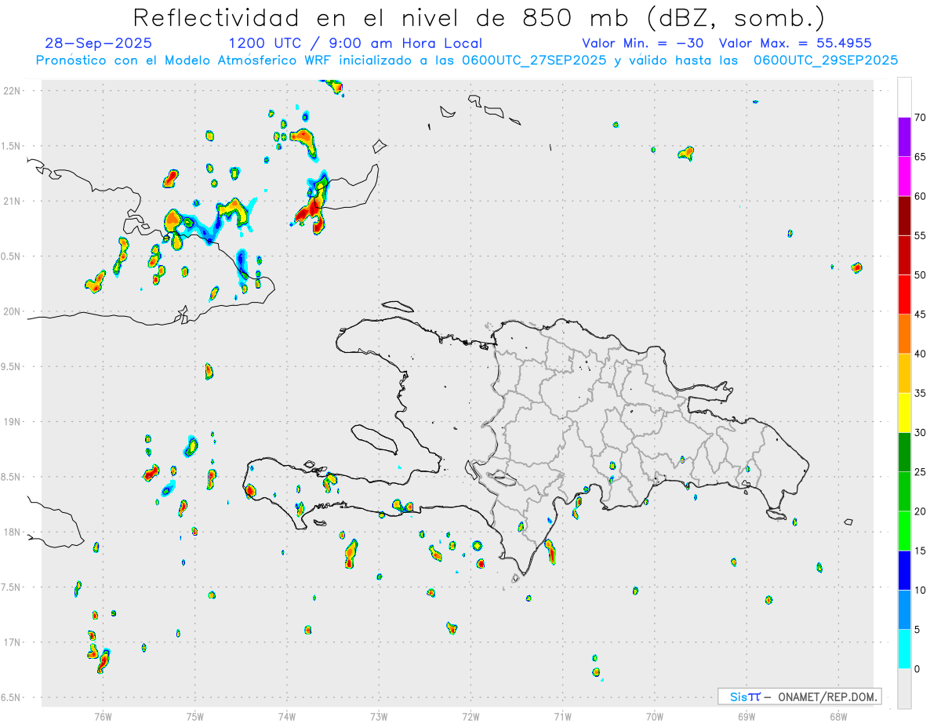The image size is (941, 727).
Task: Click the '70W' longitude label
Action: [655, 716]
